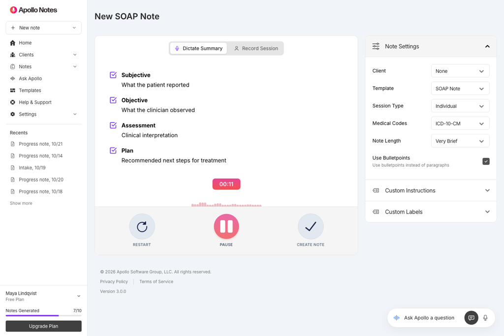Viewport: 504px width, 336px height.
Task: Toggle the Use Bulletpoints checkbox
Action: (x=486, y=161)
